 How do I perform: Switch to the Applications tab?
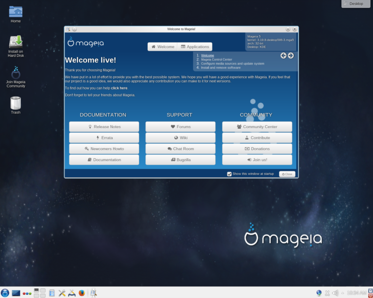pyautogui.click(x=195, y=47)
